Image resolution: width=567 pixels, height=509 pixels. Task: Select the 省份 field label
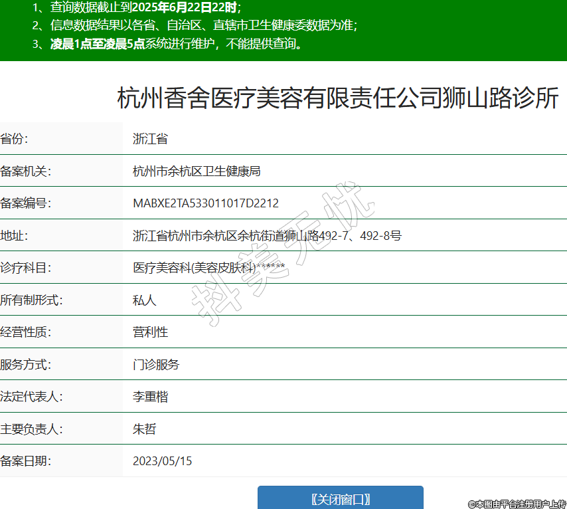[15, 139]
